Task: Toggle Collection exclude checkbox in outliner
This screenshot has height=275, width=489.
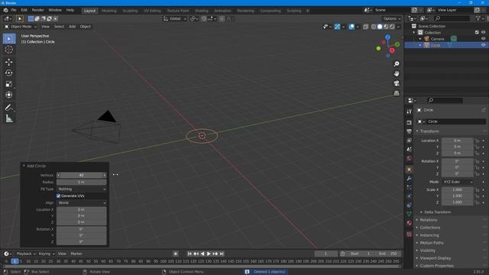Action: (x=477, y=32)
